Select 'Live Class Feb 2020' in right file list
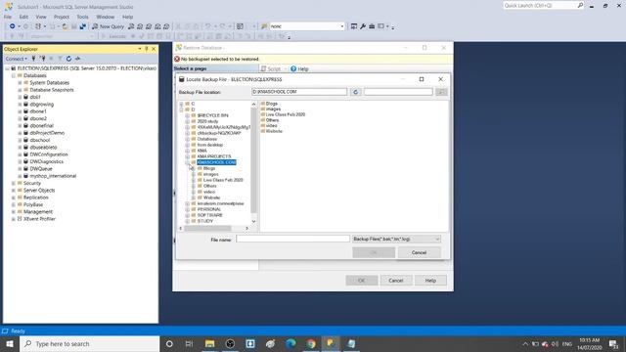Image resolution: width=626 pixels, height=352 pixels. (286, 114)
